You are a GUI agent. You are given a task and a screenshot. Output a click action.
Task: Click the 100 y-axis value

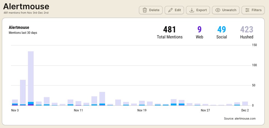(x=254, y=65)
